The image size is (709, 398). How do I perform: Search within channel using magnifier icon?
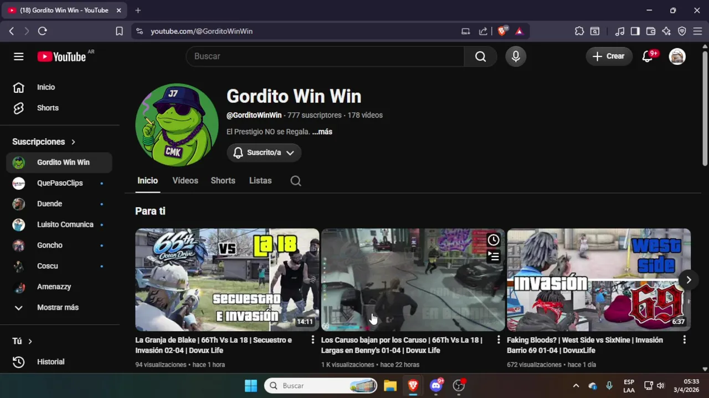(296, 181)
